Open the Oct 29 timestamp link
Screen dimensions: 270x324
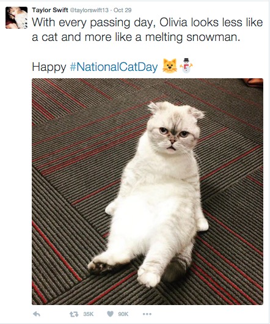(x=122, y=10)
